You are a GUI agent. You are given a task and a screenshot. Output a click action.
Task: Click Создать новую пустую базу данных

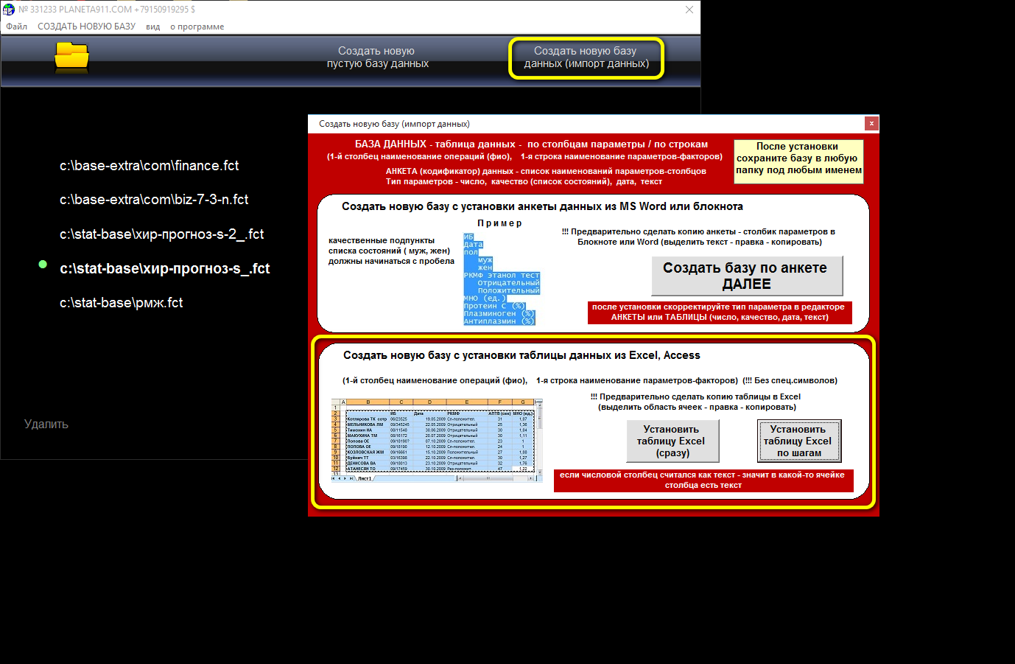377,57
